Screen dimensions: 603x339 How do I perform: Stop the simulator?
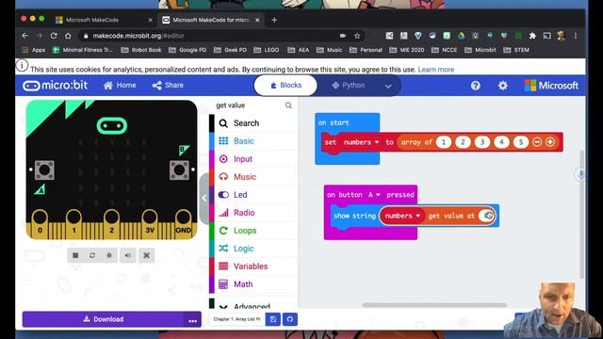pos(75,255)
